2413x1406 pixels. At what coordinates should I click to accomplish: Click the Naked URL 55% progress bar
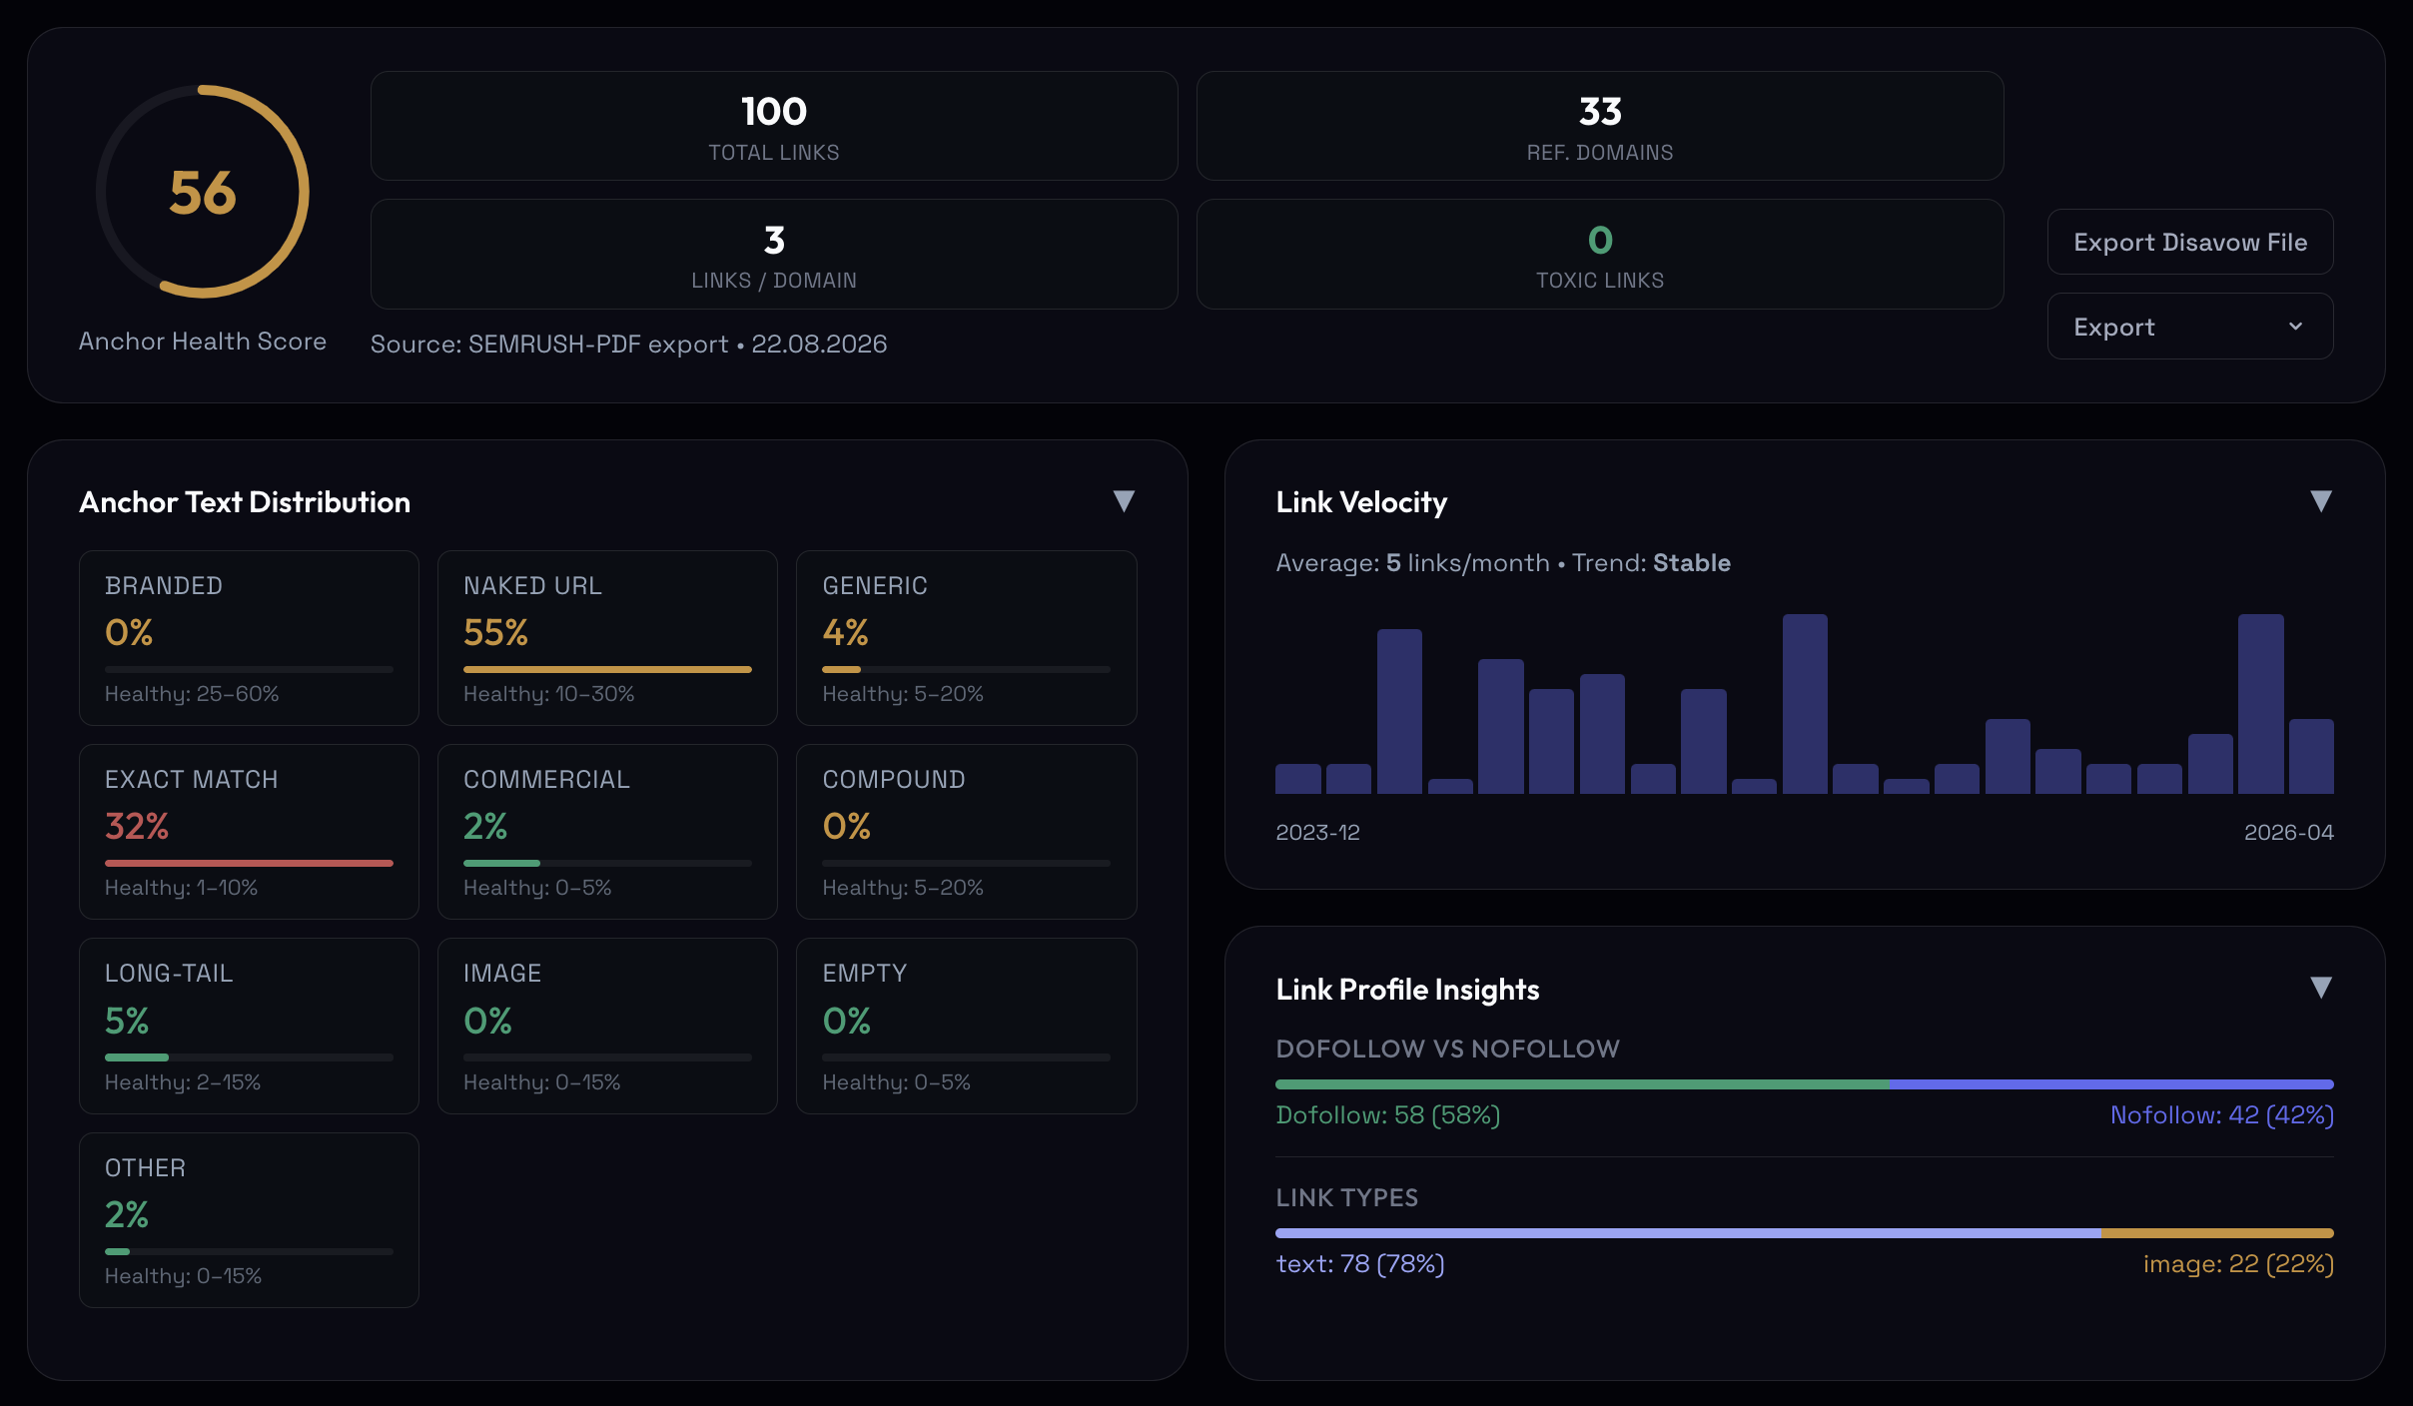pos(607,669)
